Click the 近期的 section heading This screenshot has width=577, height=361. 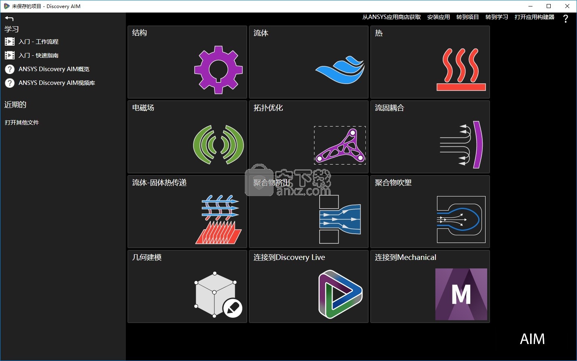15,105
